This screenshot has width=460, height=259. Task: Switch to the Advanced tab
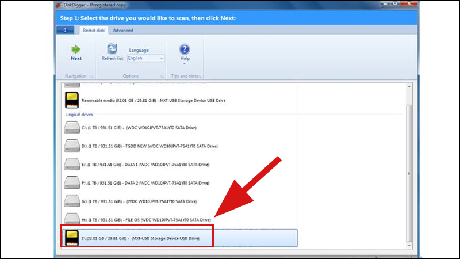123,31
